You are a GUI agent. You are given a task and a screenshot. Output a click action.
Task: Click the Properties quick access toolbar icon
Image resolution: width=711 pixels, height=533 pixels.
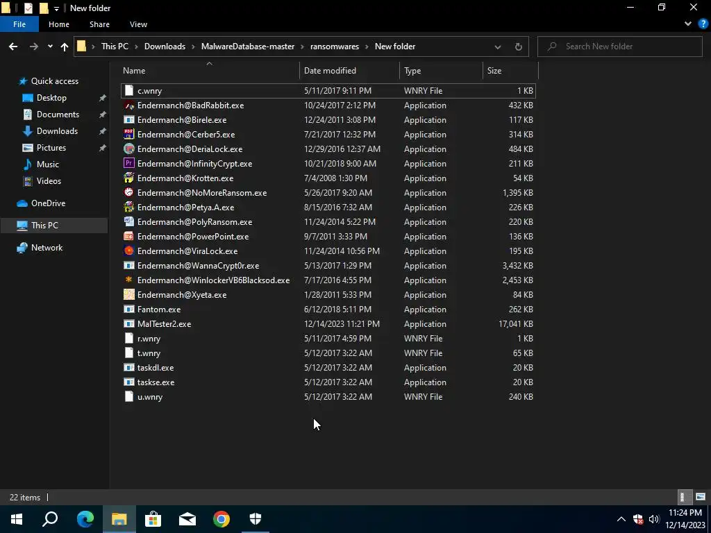[x=28, y=8]
